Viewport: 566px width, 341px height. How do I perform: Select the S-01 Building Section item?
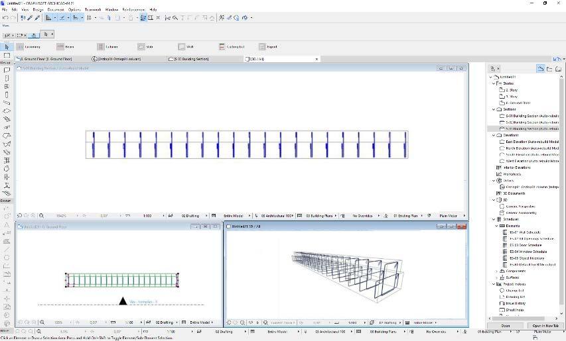(529, 116)
